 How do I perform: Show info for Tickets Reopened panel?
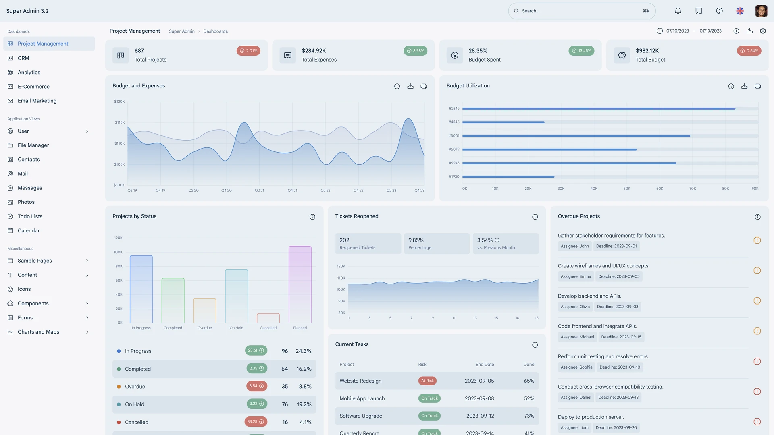pyautogui.click(x=535, y=217)
